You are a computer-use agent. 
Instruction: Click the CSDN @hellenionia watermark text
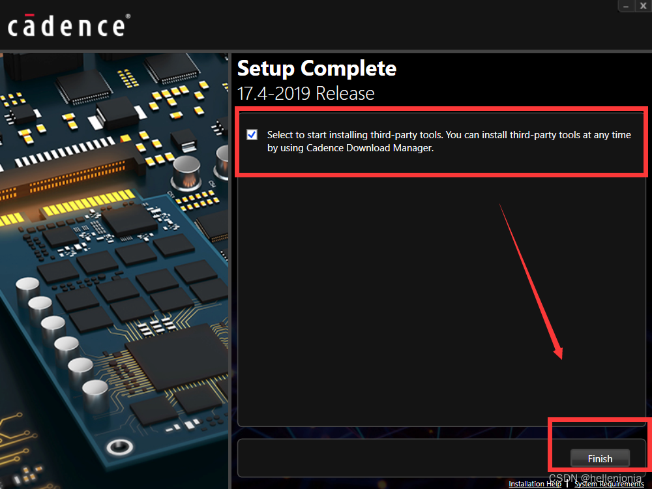pyautogui.click(x=595, y=478)
